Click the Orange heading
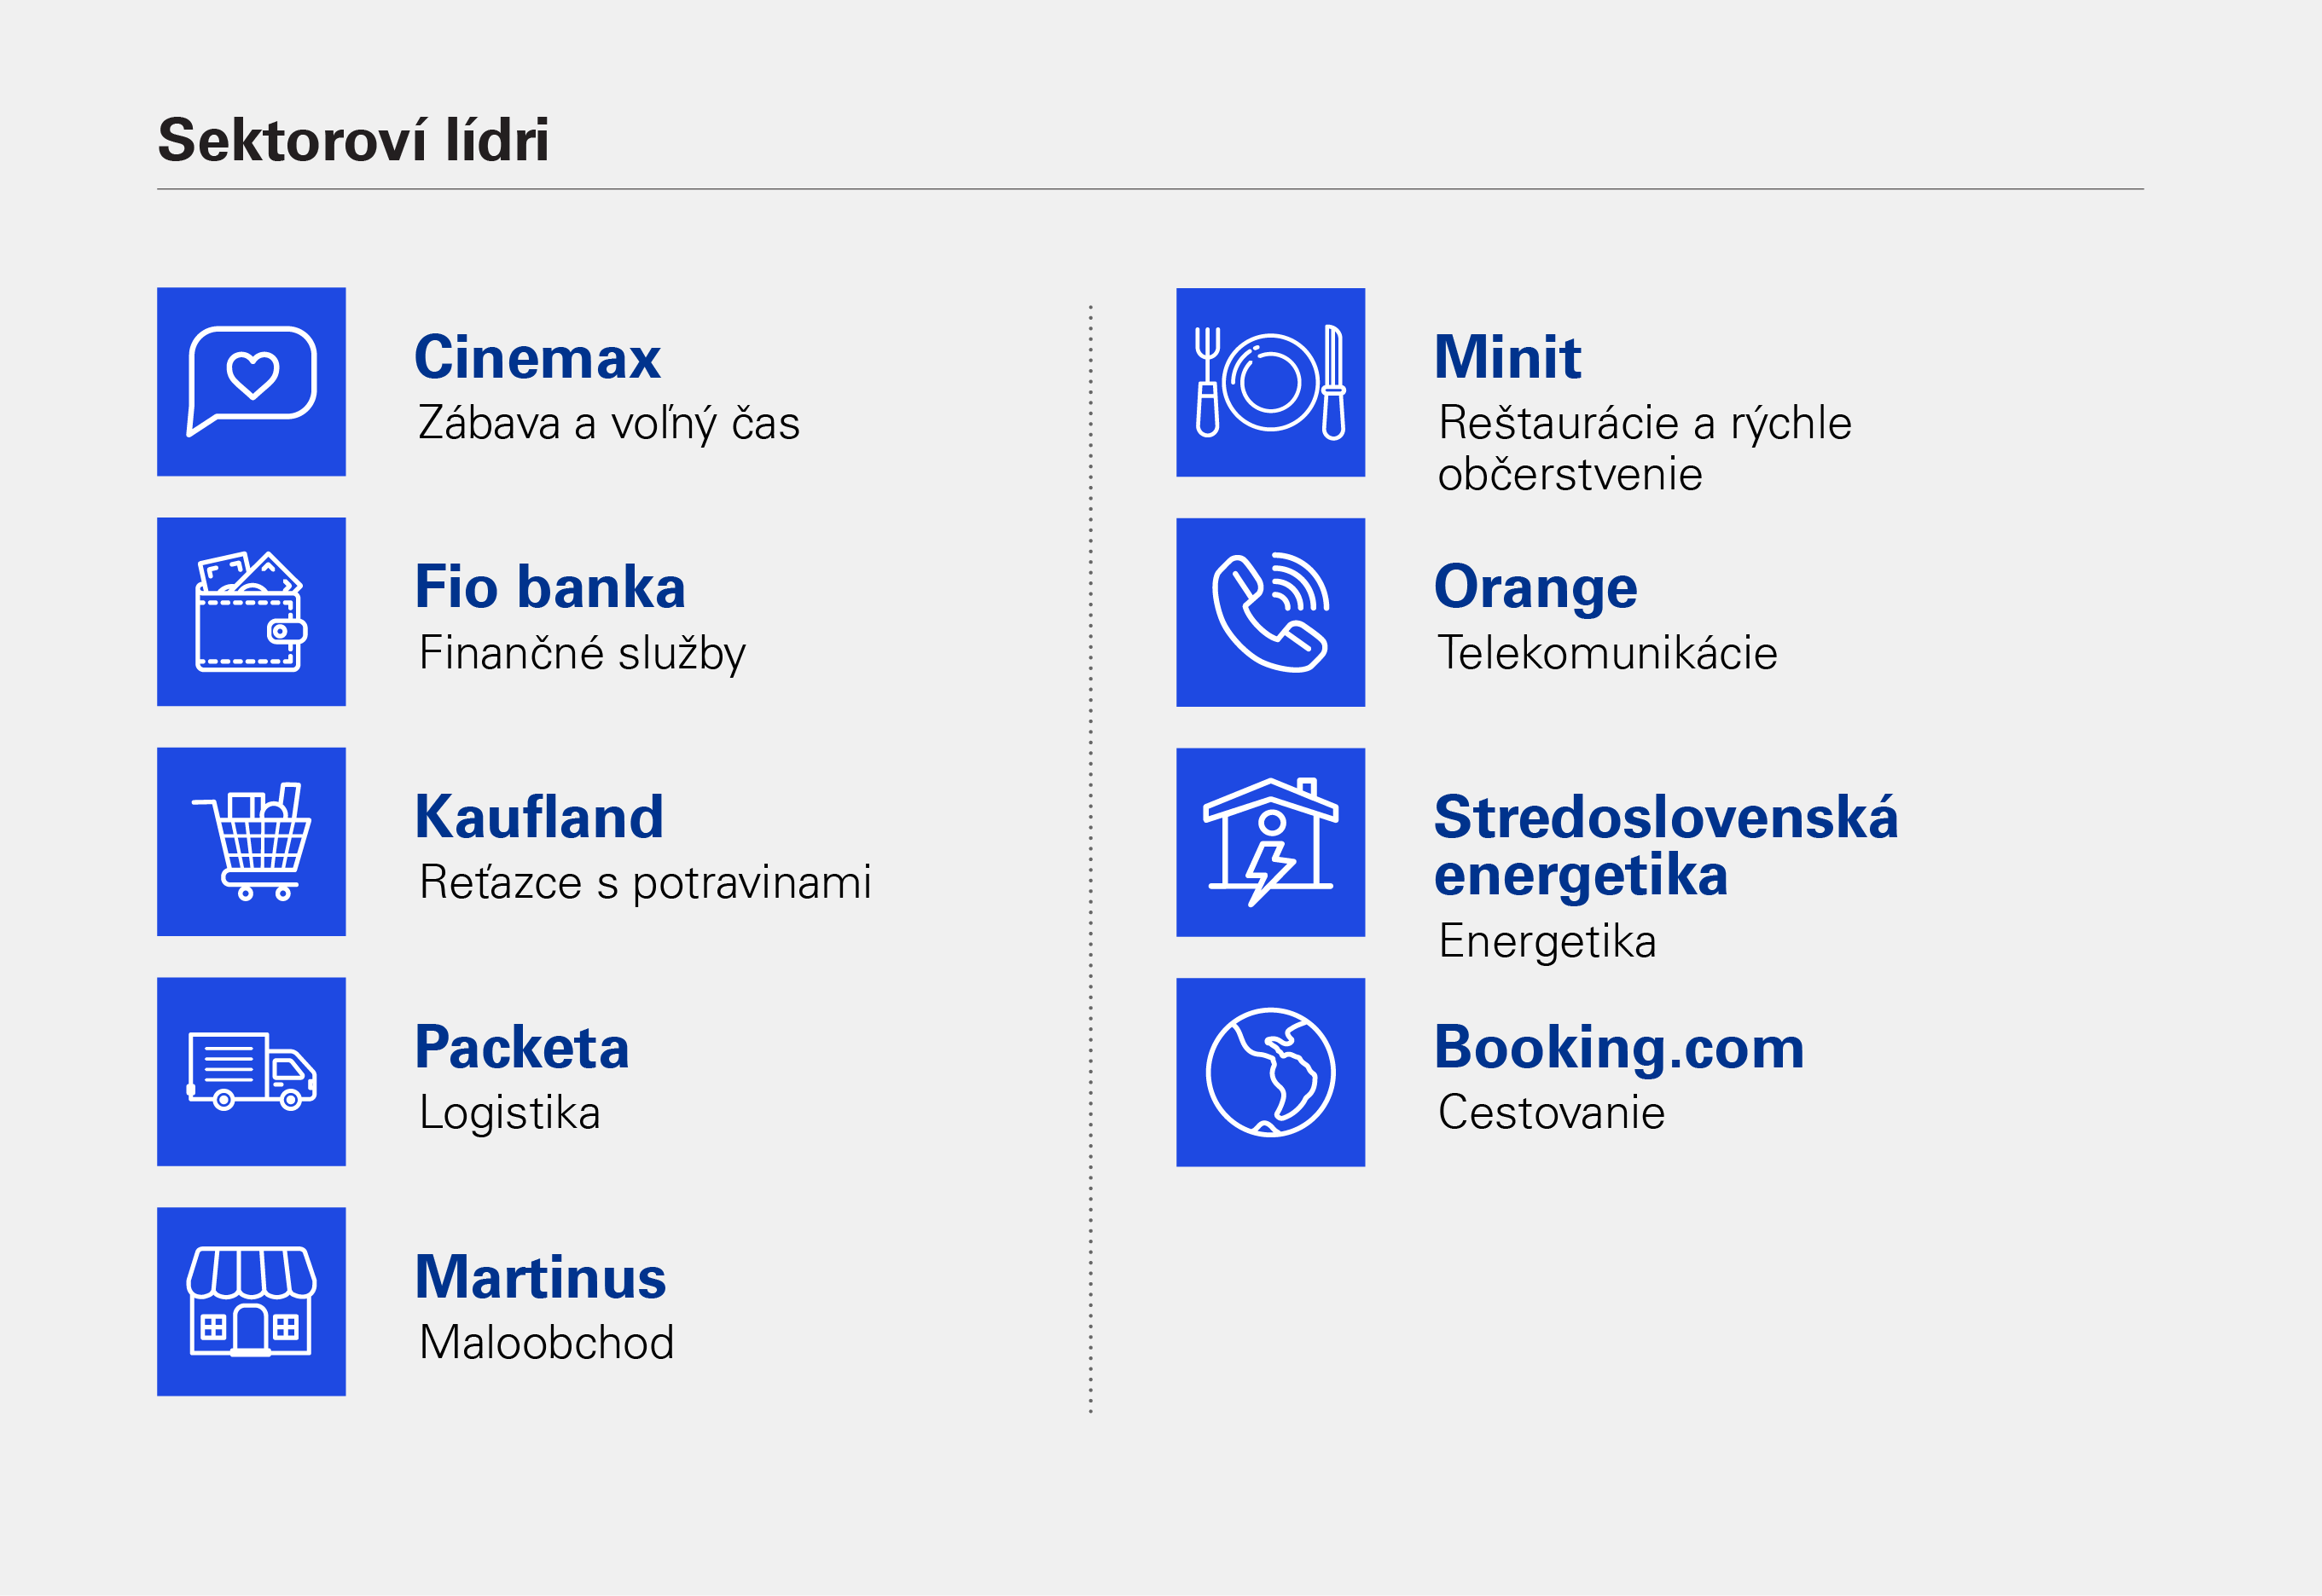Viewport: 2322px width, 1596px height. pyautogui.click(x=1535, y=589)
